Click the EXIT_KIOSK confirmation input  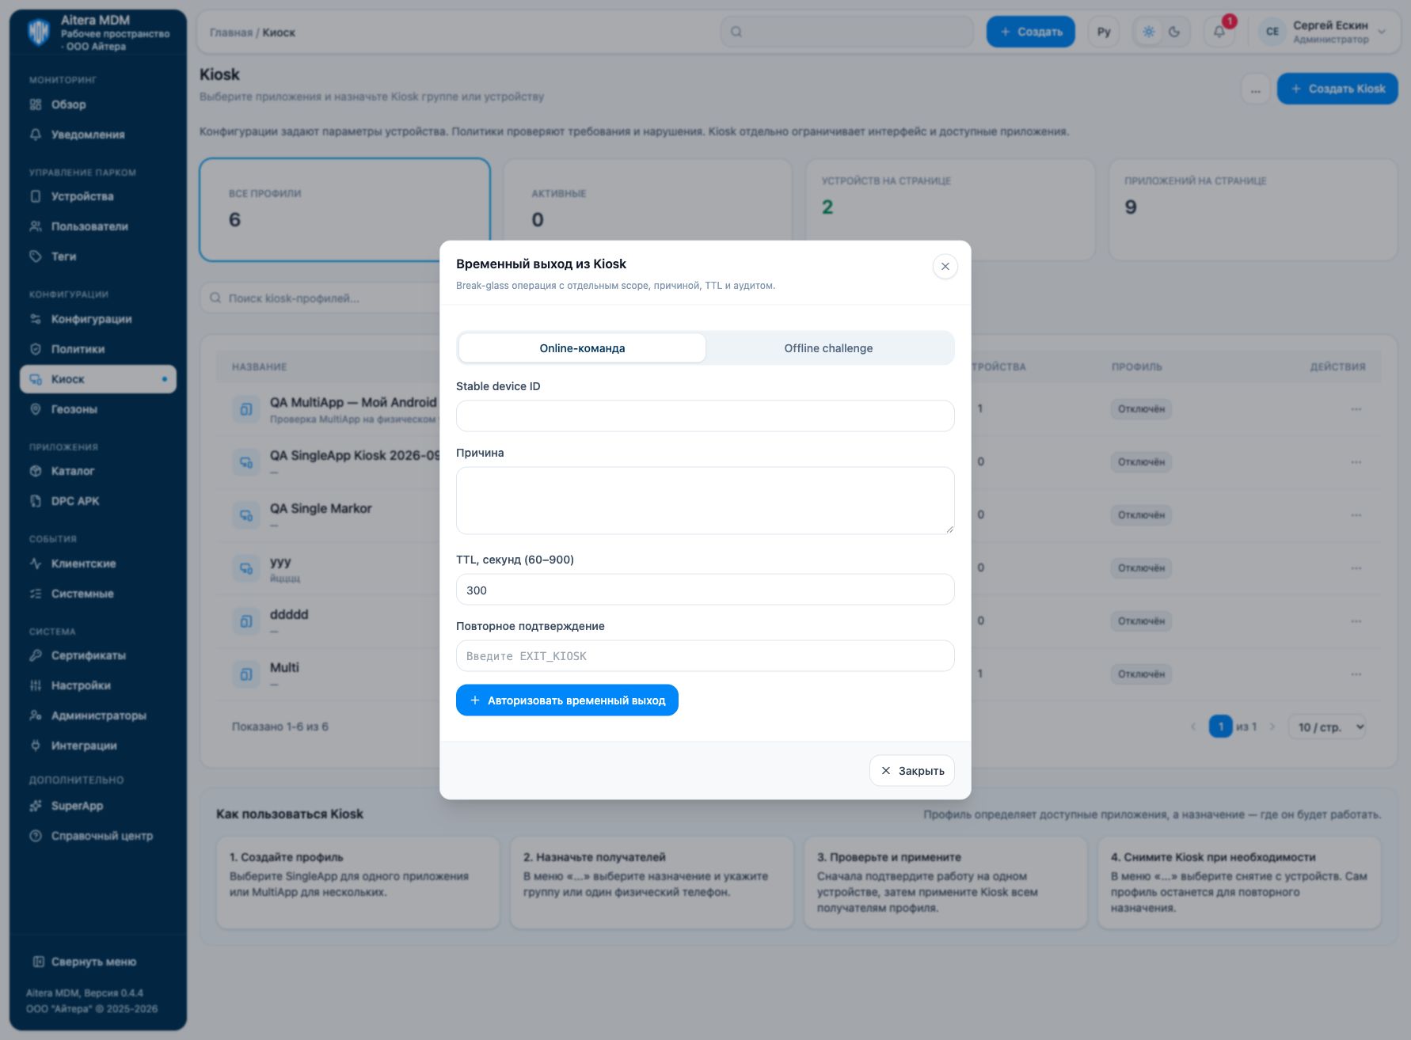705,656
